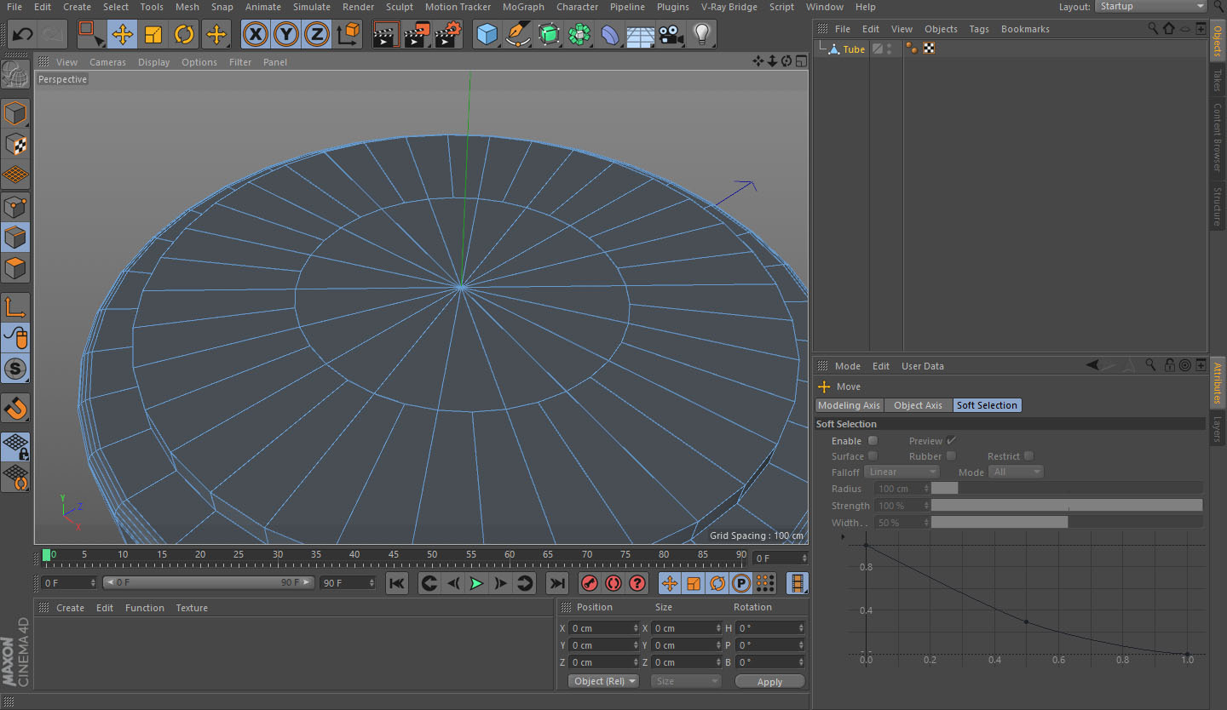
Task: Open the MoGraph menu
Action: pyautogui.click(x=522, y=7)
